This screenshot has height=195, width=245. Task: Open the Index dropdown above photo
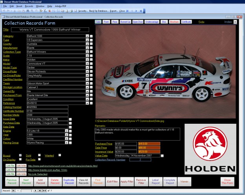click(x=235, y=22)
